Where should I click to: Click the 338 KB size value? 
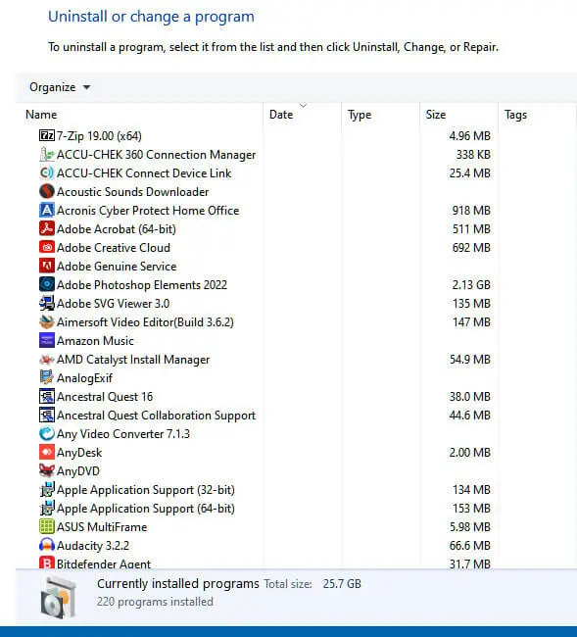(473, 155)
